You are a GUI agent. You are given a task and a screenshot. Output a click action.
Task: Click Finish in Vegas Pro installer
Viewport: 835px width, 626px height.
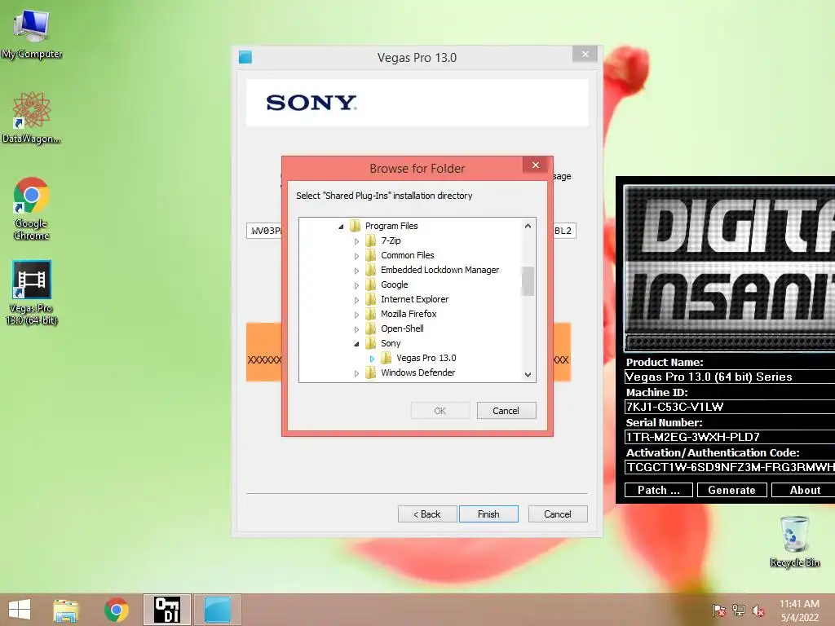(x=488, y=514)
